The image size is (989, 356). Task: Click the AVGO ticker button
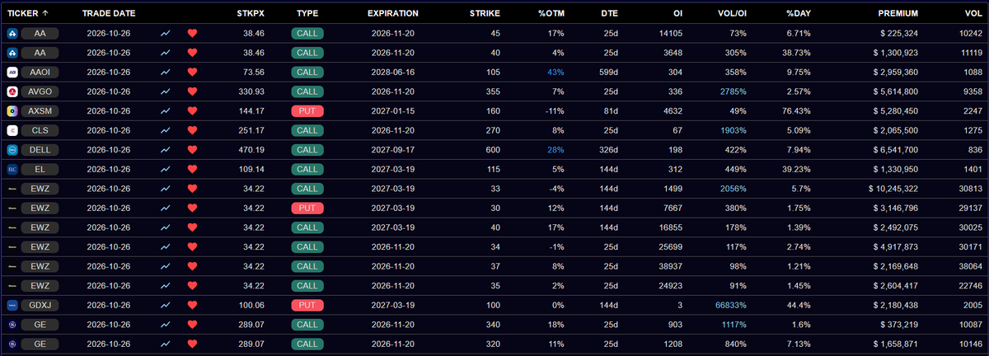pos(40,91)
